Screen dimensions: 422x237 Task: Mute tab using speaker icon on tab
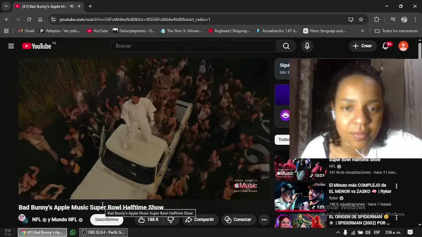(x=72, y=6)
